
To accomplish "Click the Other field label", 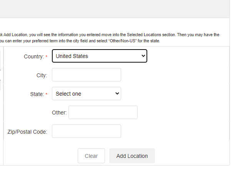I will pos(59,113).
